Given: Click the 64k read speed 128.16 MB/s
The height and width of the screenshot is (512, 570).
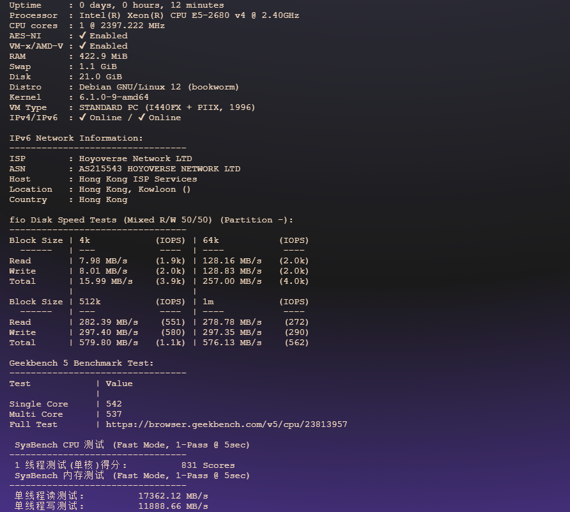Looking at the screenshot, I should click(x=232, y=261).
